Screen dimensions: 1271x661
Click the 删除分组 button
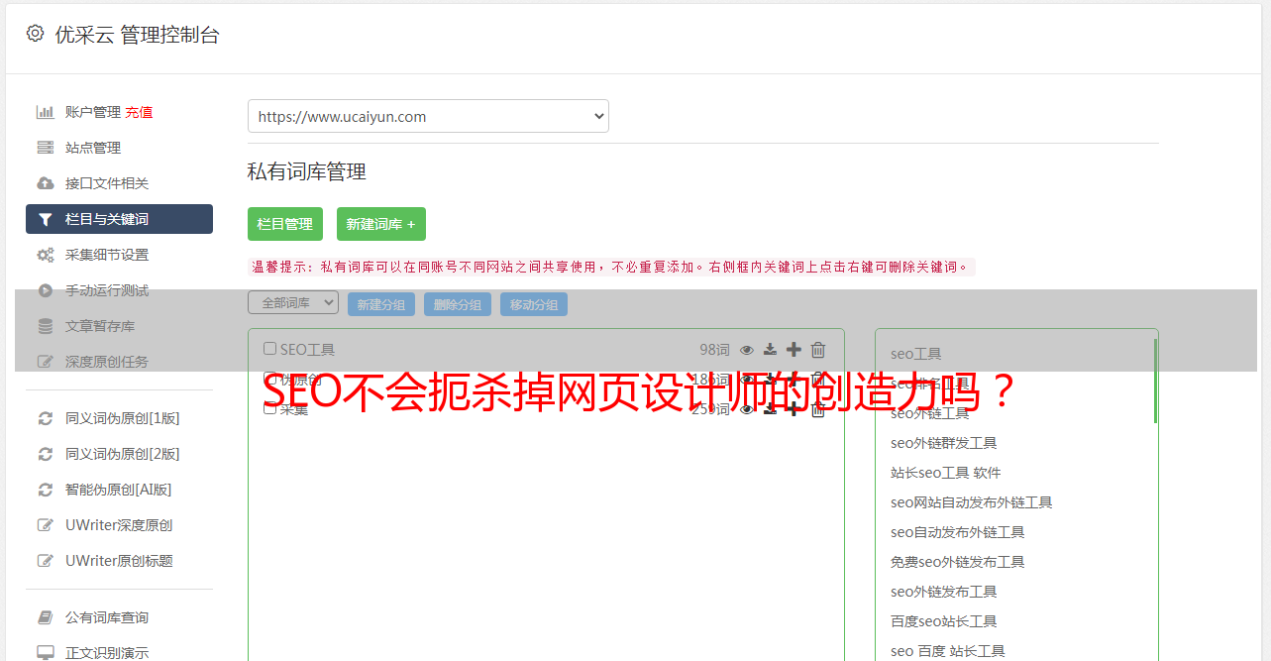pos(458,304)
